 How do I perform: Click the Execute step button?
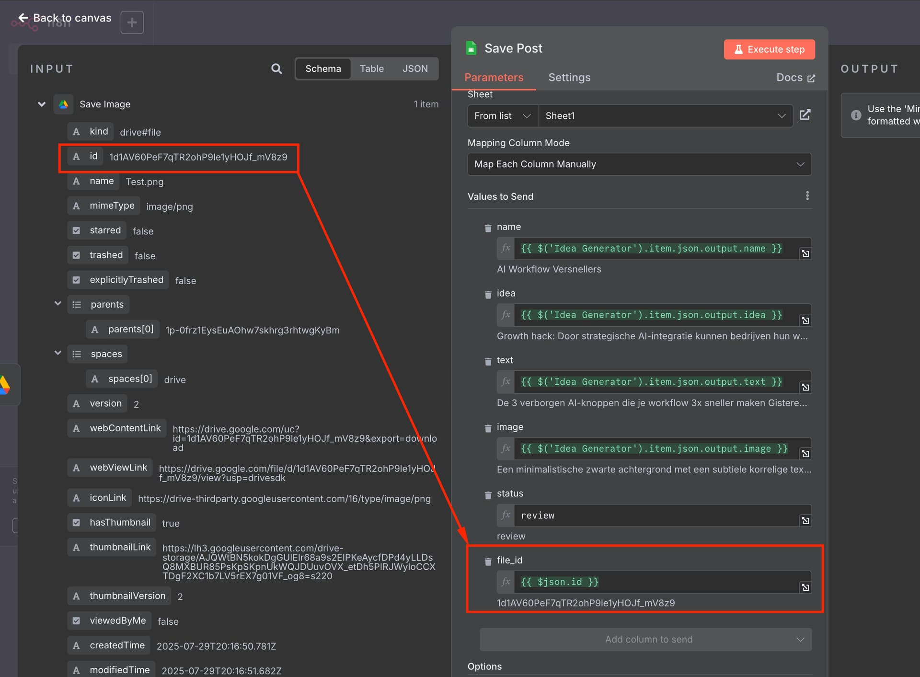(x=769, y=49)
